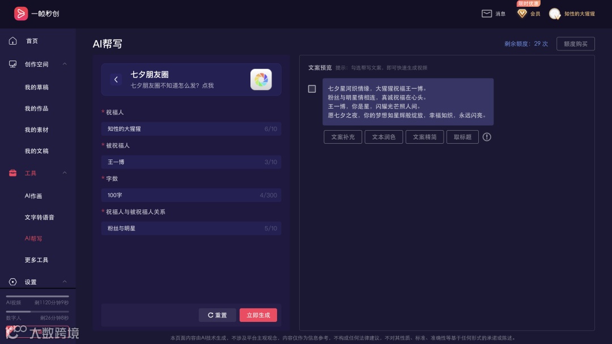Go back using the arrow in 七夕朋友圈 card
This screenshot has height=344, width=612.
(x=116, y=79)
